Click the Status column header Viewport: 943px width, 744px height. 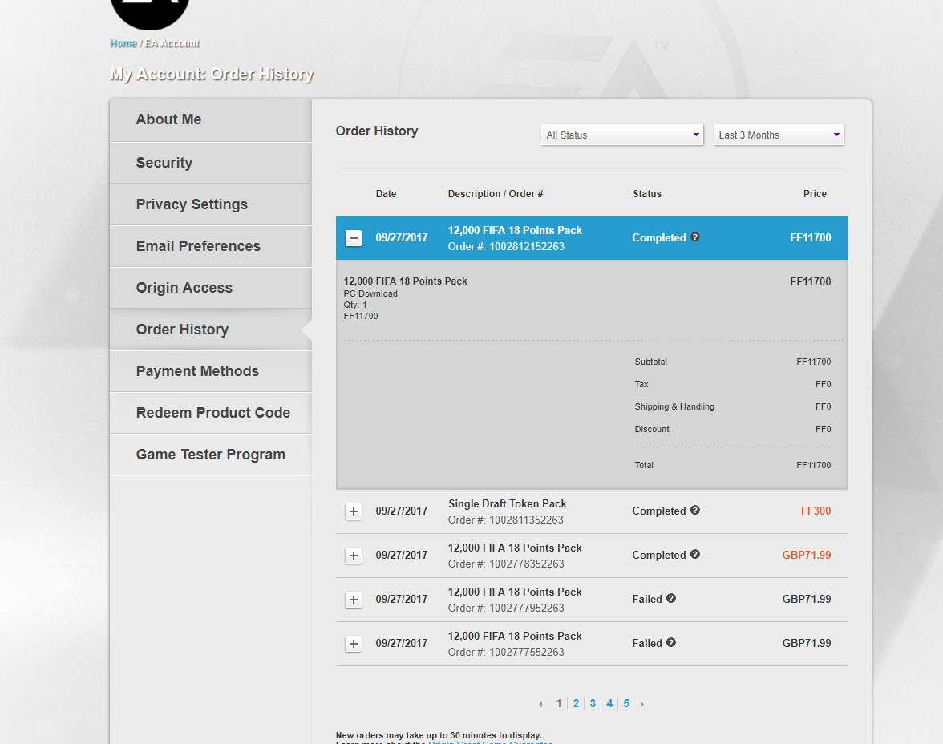[647, 194]
